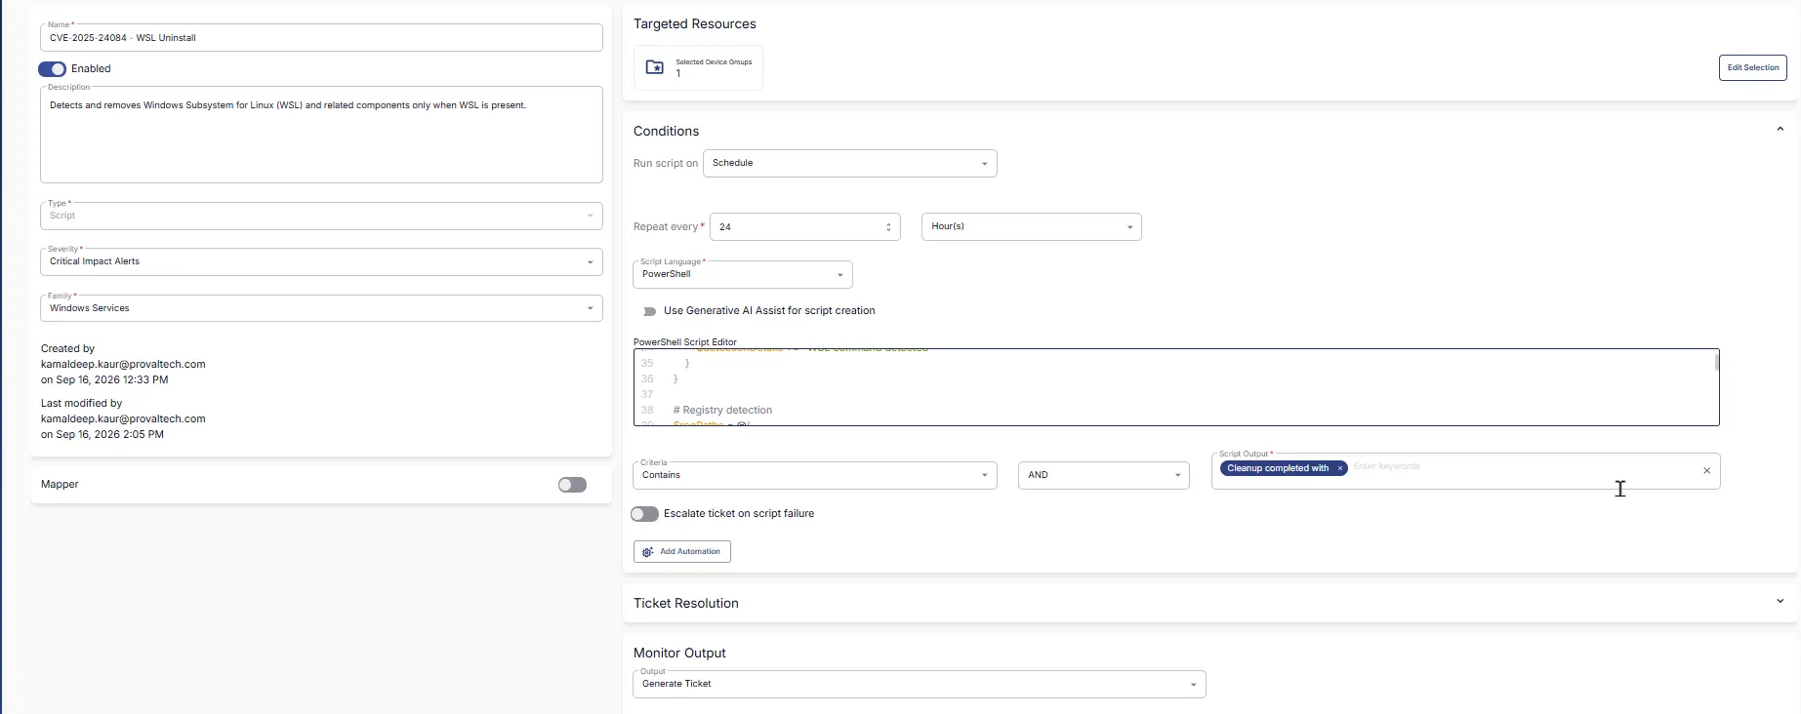
Task: Open the Run script on dropdown
Action: coord(849,163)
